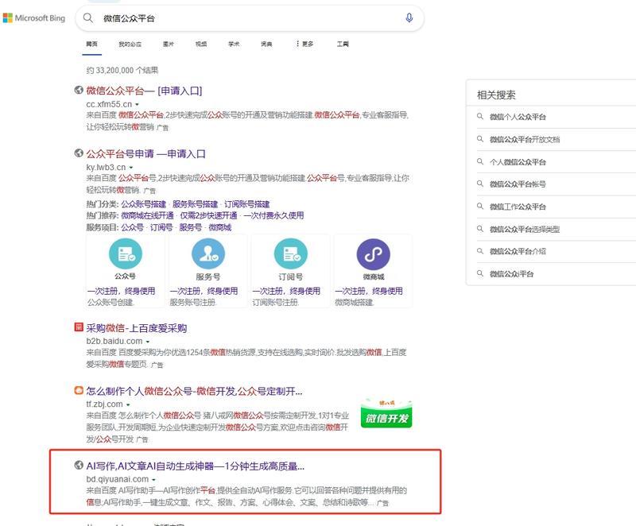Click red icon beside 采购微信 result
The height and width of the screenshot is (526, 636).
(79, 327)
